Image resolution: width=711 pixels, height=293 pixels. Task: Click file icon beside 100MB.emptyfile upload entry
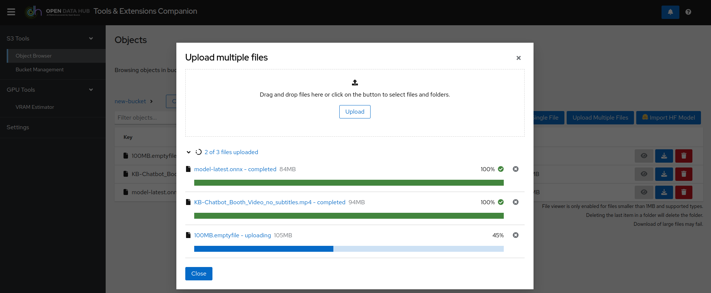188,235
